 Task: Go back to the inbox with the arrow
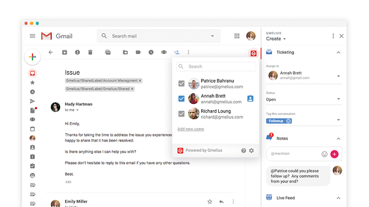click(51, 52)
